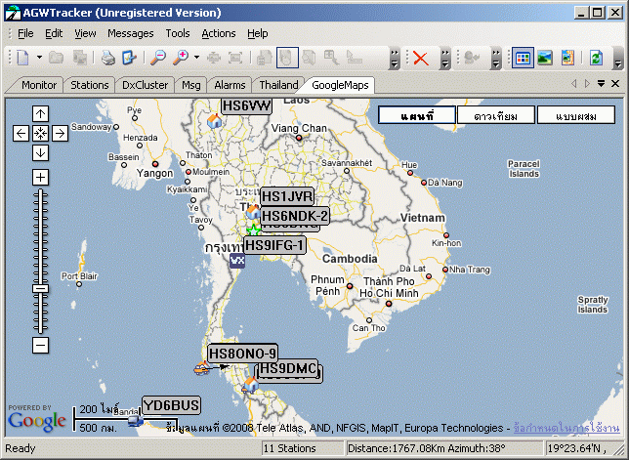Viewport: 629px width, 460px height.
Task: Click the HS8ONO-9 station label
Action: tap(242, 354)
